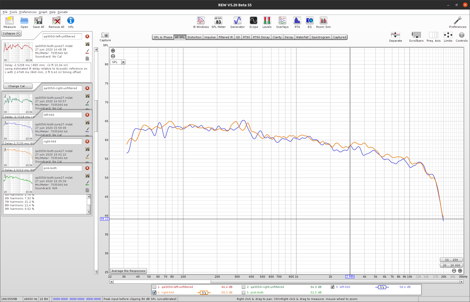Open the SPL axis dropdown

123,62
